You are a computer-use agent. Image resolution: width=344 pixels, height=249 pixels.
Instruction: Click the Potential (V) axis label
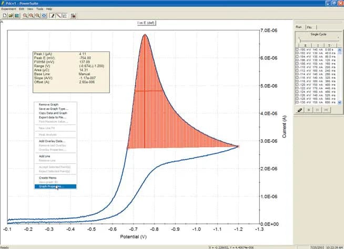click(x=133, y=237)
